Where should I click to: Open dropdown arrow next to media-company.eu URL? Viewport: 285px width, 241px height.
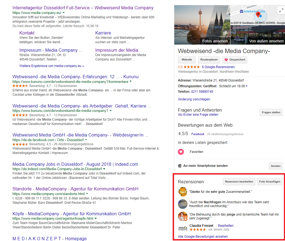coord(64,13)
